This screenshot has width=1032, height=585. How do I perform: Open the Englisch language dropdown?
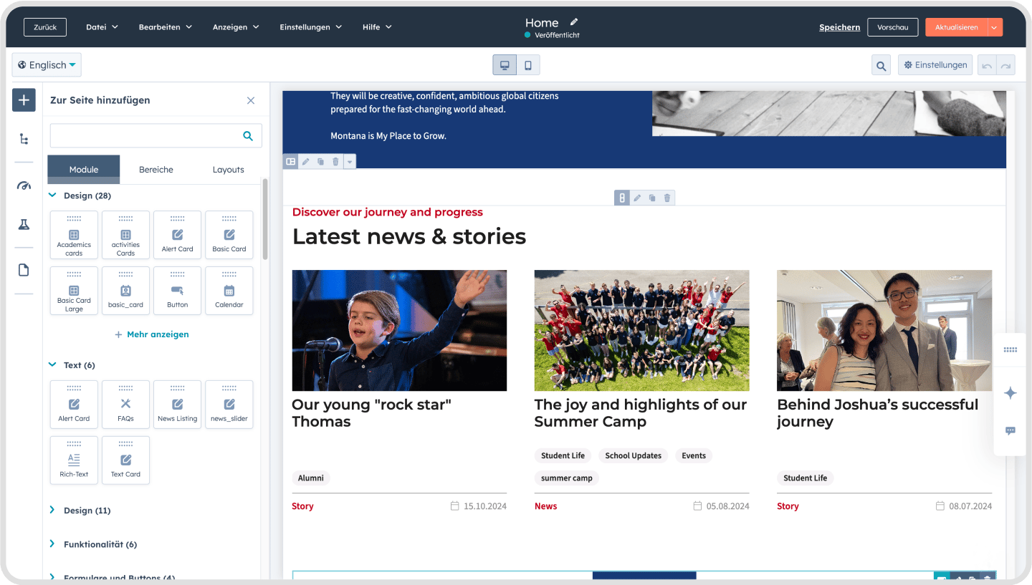click(47, 65)
